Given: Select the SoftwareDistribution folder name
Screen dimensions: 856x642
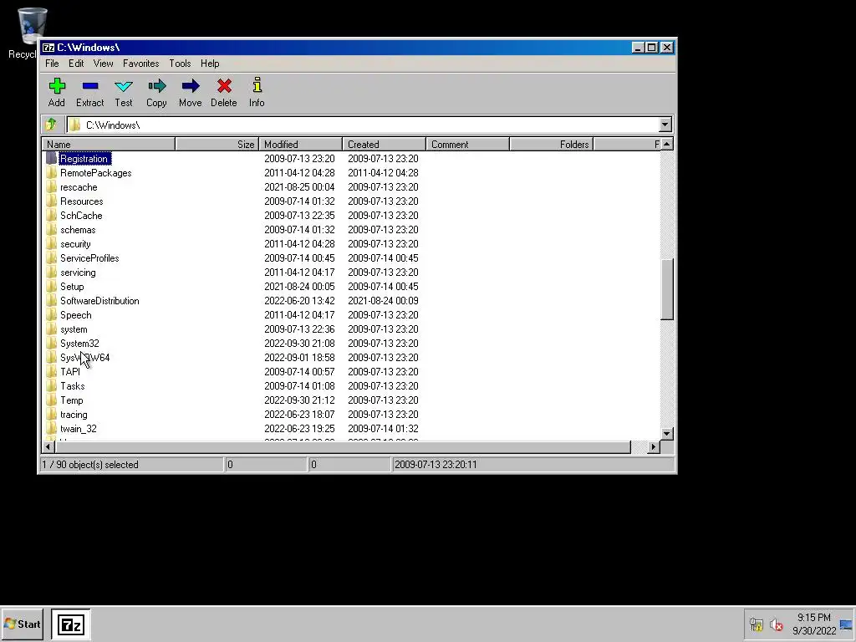Looking at the screenshot, I should pyautogui.click(x=99, y=301).
